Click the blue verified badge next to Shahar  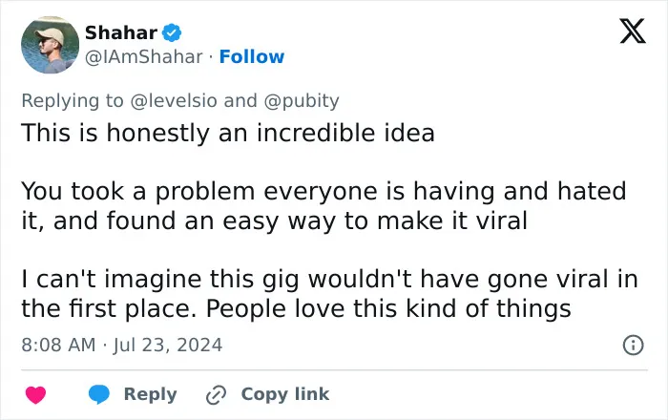tap(172, 32)
